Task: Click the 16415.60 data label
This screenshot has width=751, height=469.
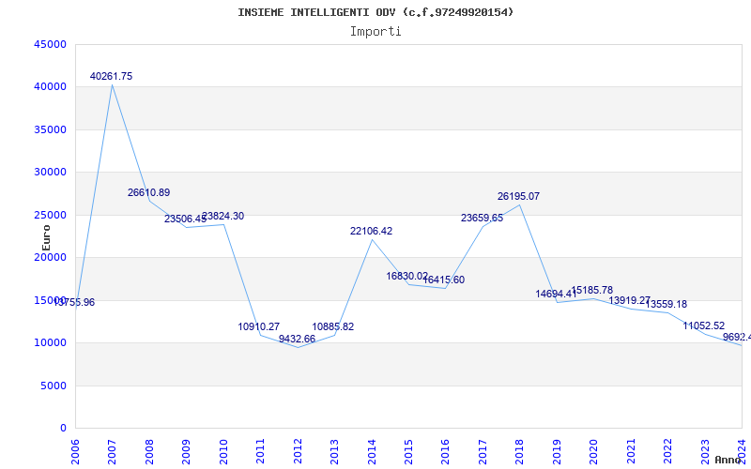Action: (443, 280)
